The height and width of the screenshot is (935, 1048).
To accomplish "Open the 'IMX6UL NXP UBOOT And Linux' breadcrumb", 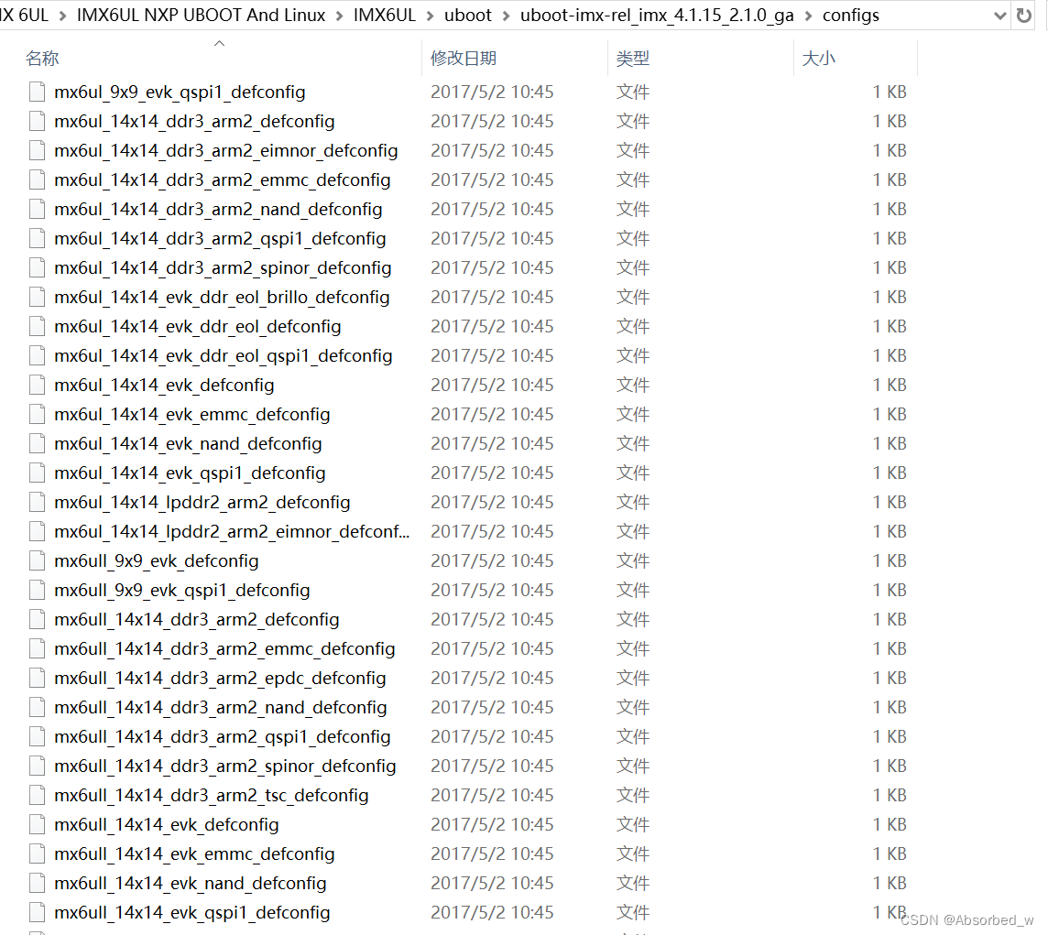I will pyautogui.click(x=202, y=16).
